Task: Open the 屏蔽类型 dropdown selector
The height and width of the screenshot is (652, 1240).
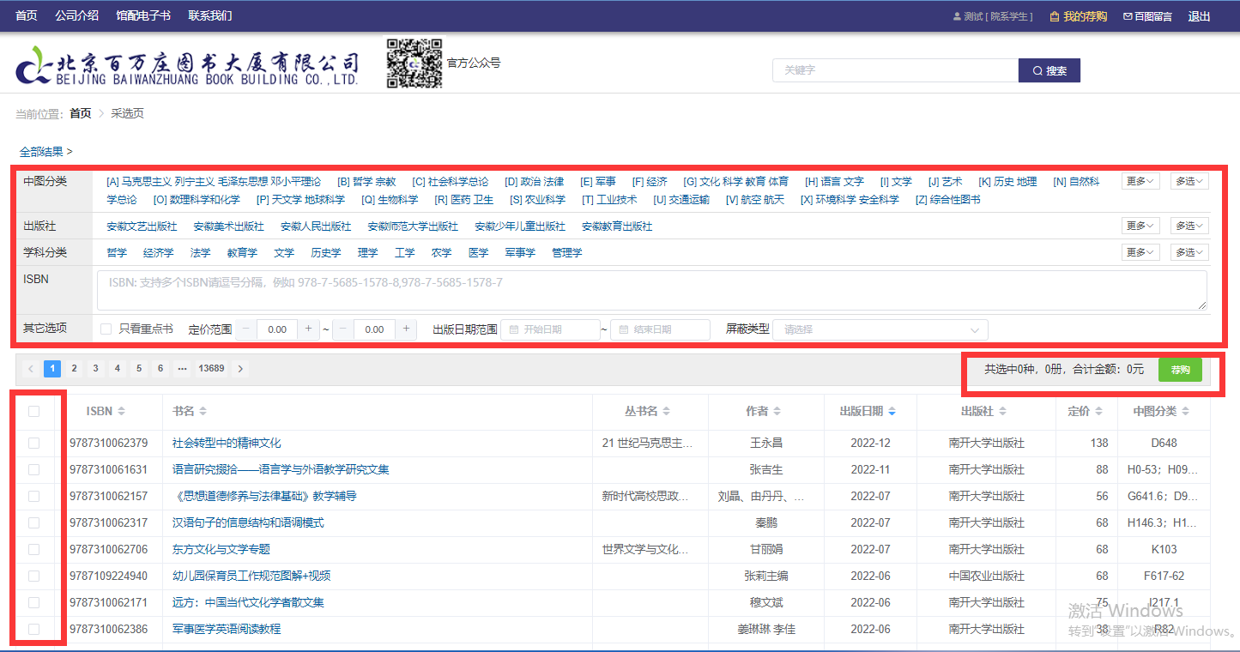Action: 880,329
